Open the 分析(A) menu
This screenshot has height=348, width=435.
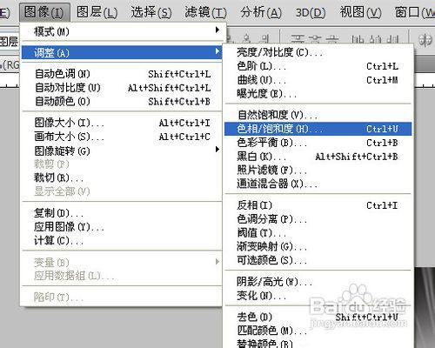tap(261, 12)
